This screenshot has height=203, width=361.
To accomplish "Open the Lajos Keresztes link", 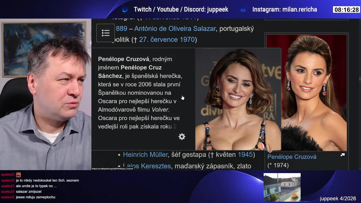I will 147,166.
